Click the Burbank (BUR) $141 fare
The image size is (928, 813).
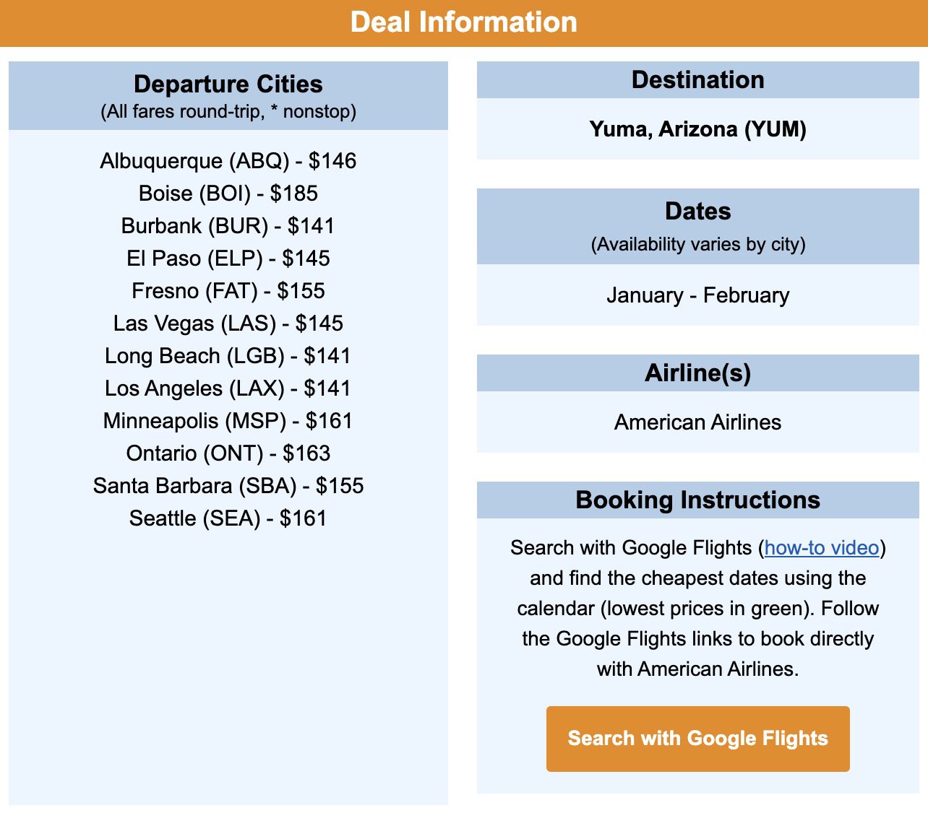click(x=228, y=226)
